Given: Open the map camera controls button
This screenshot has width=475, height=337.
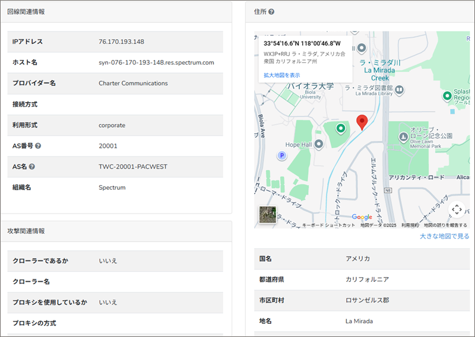Looking at the screenshot, I should 456,209.
